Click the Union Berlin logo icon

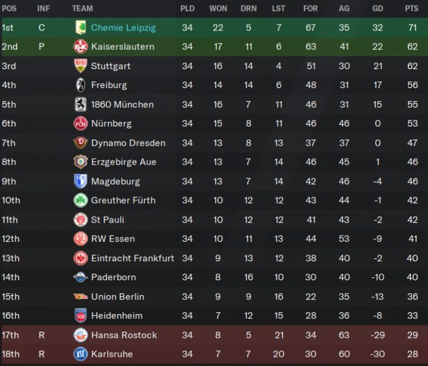click(81, 297)
